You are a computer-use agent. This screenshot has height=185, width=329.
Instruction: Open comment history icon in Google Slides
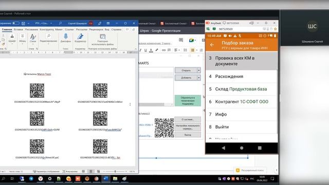181,40
